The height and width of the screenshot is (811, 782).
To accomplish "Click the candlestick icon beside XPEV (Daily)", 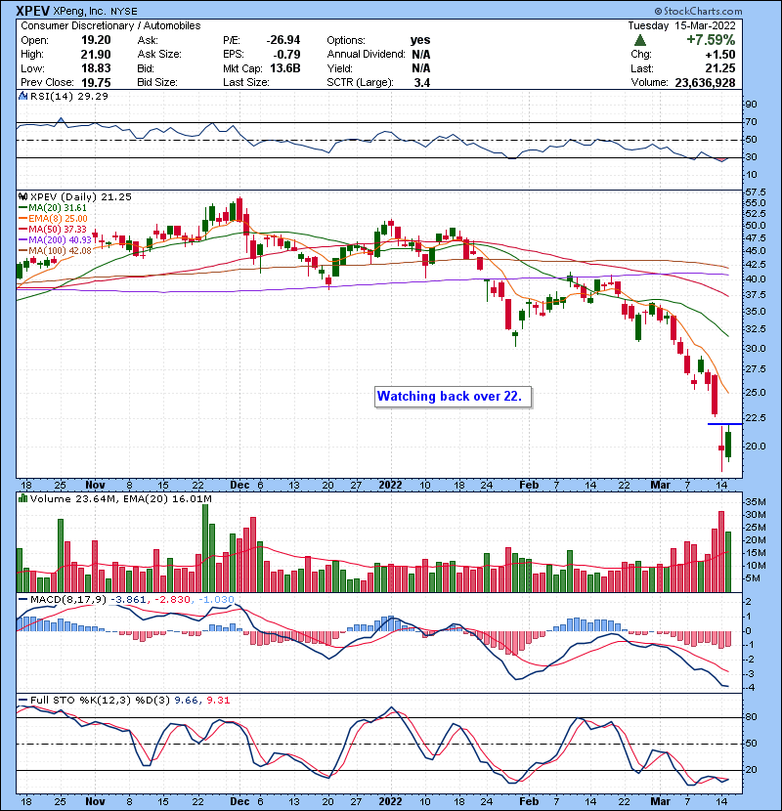I will [x=22, y=196].
